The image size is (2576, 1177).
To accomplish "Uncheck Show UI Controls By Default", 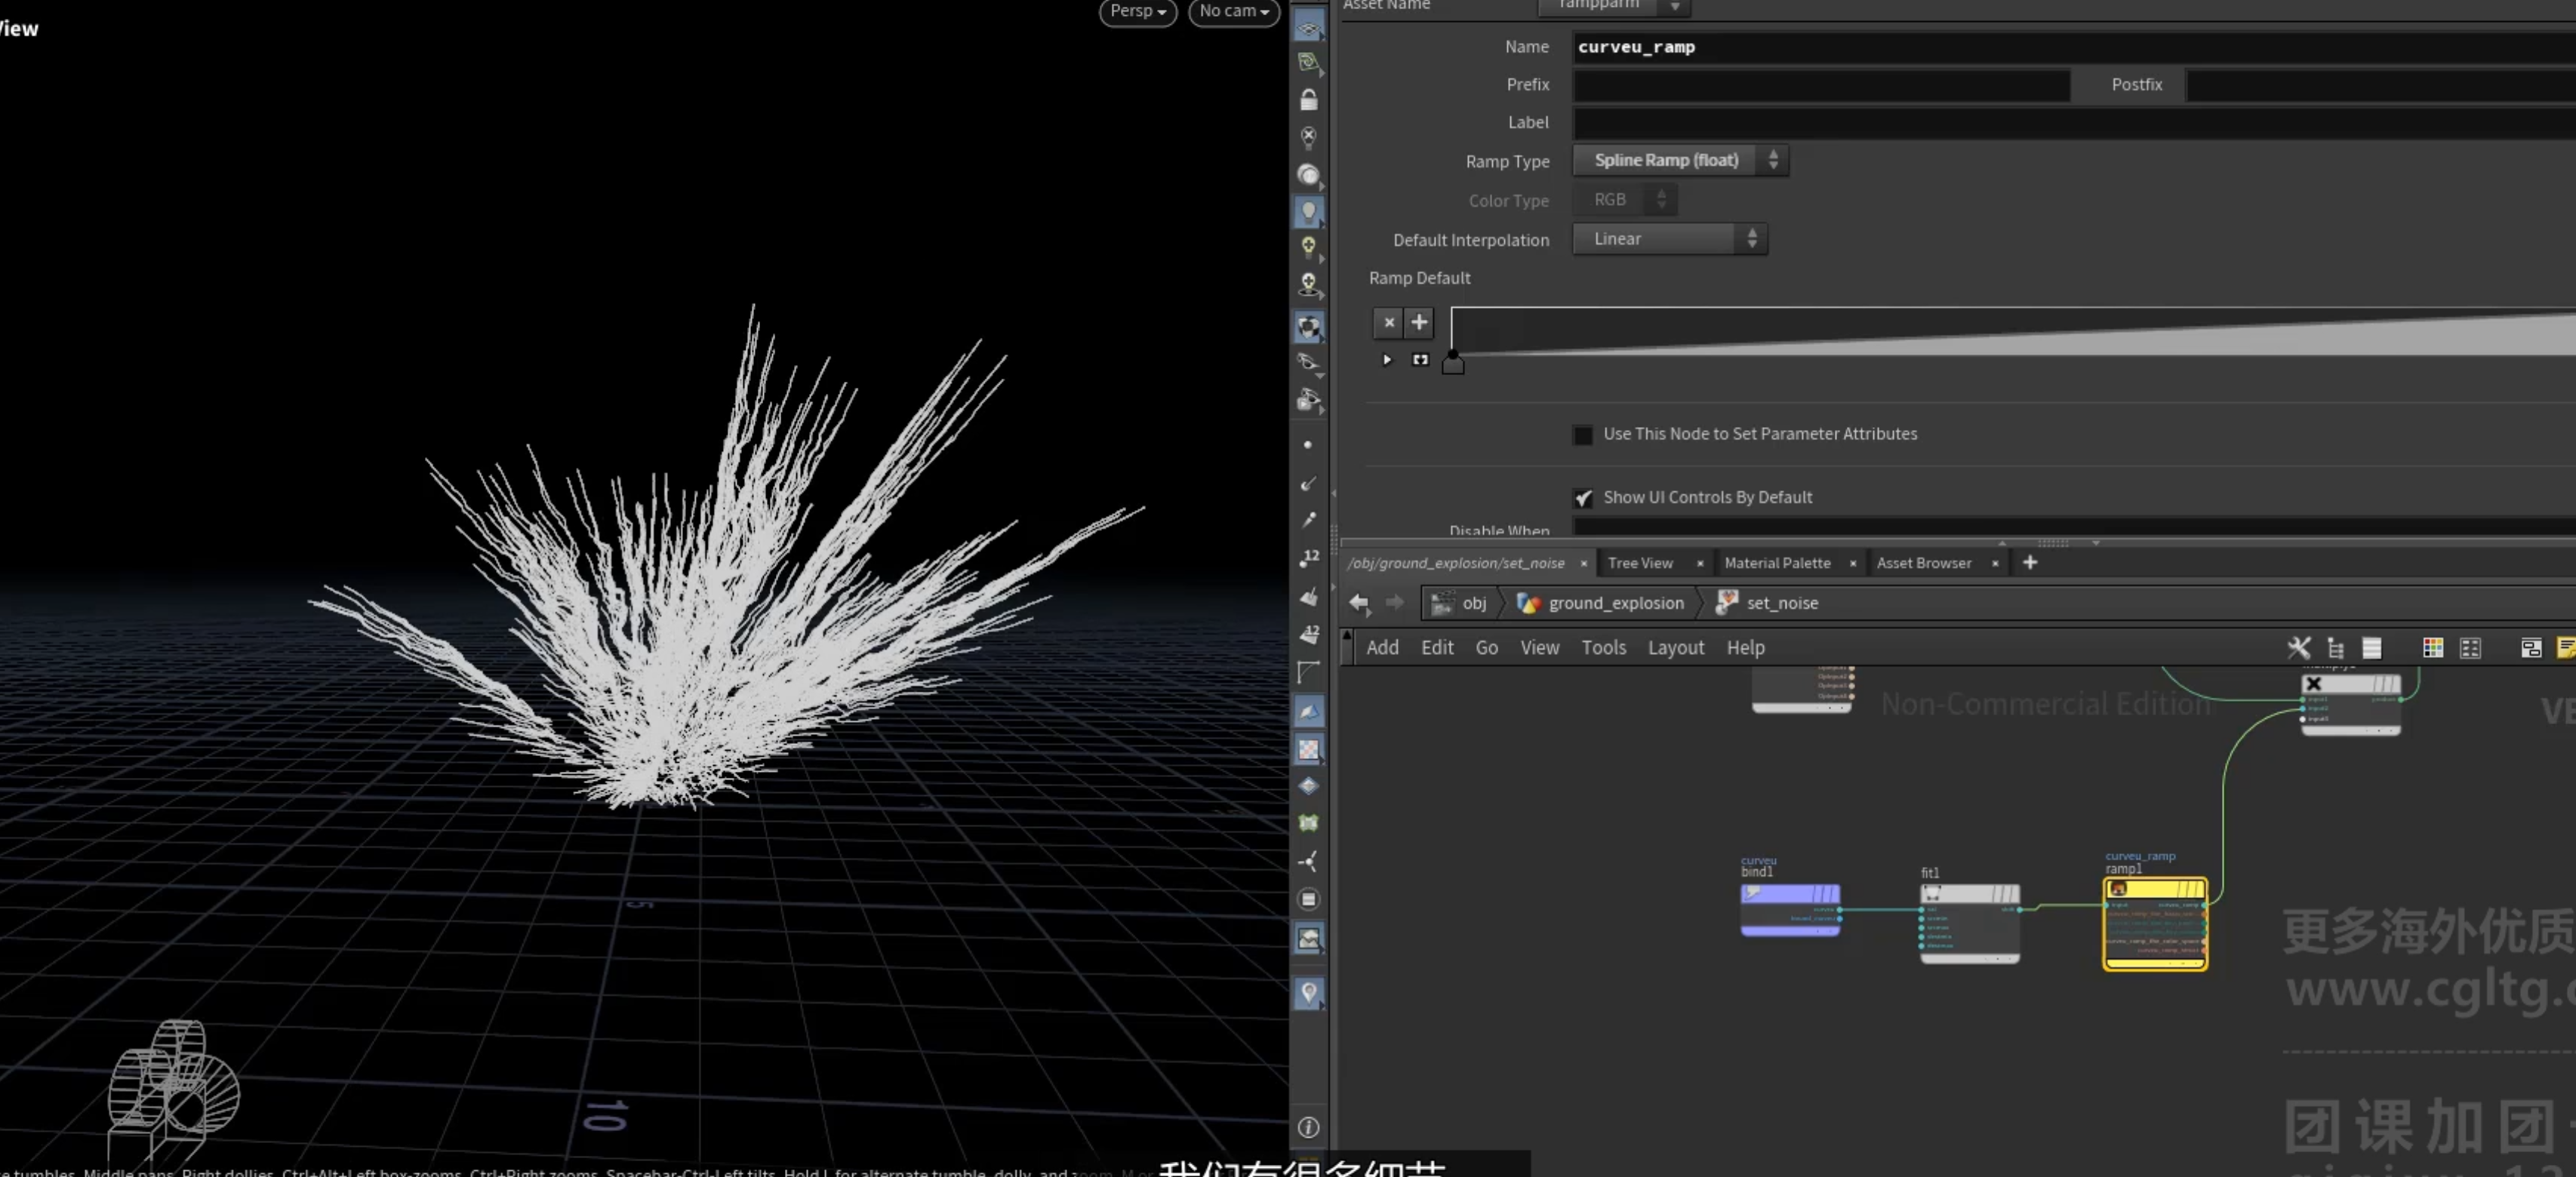I will click(x=1582, y=498).
